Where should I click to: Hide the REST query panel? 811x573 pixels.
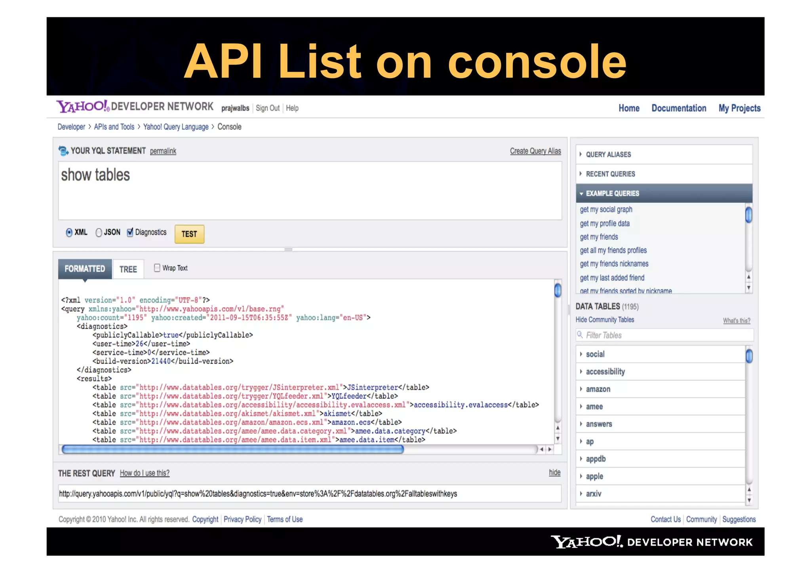point(555,472)
